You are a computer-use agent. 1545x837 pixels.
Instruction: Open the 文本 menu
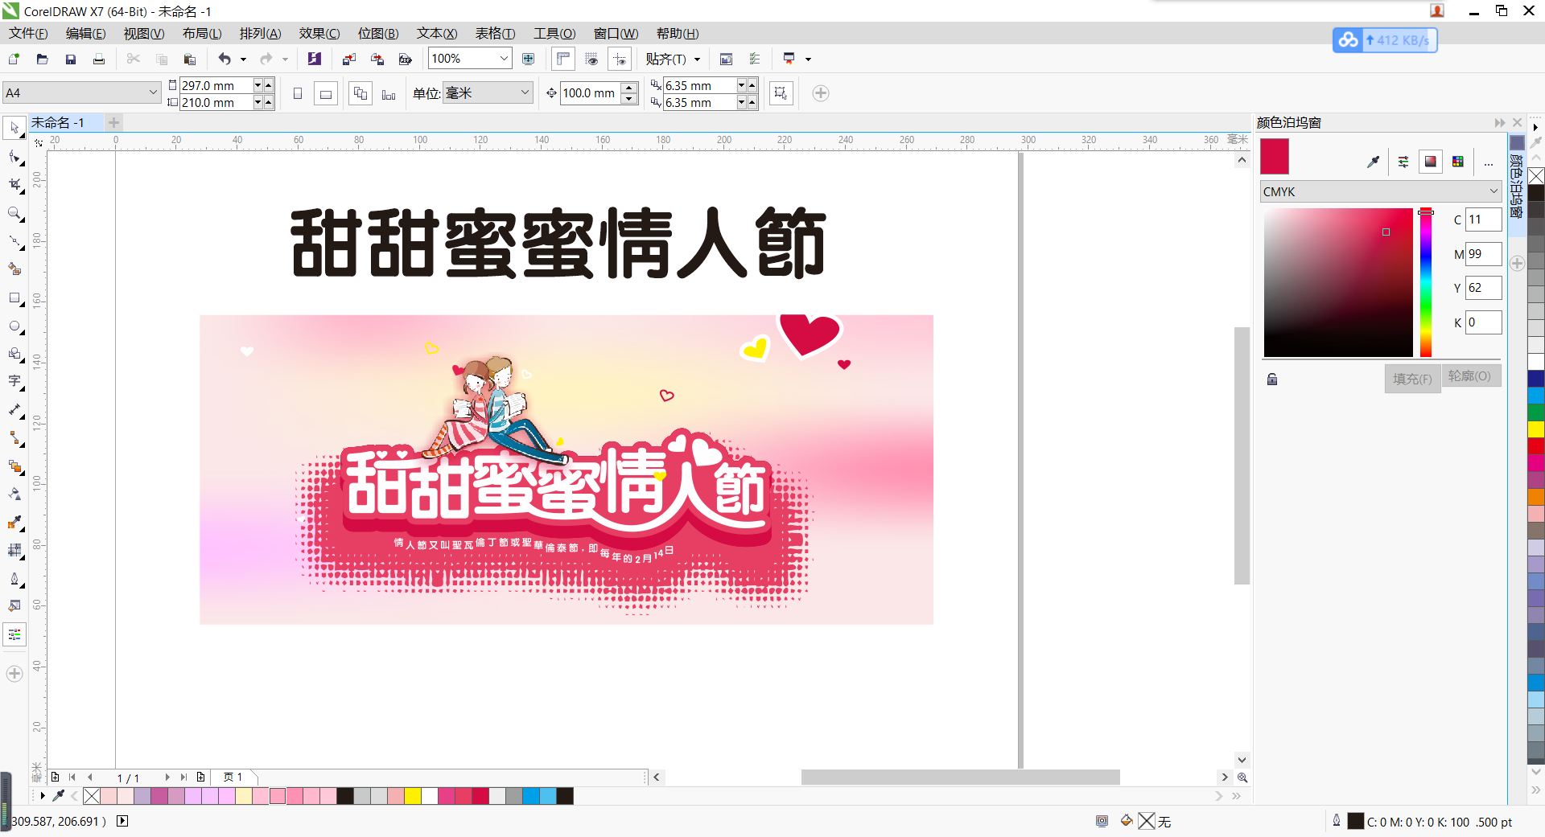[436, 33]
